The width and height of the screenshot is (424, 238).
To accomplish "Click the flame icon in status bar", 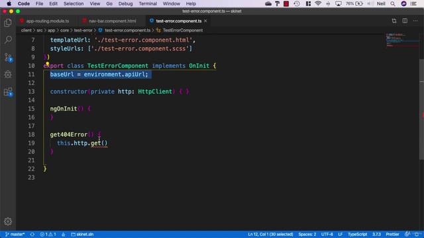I will coord(64,234).
